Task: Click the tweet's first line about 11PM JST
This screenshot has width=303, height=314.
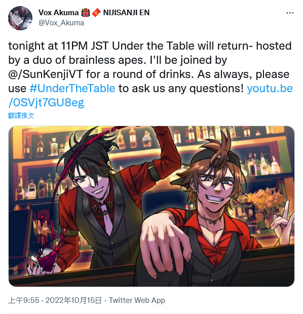Action: (149, 46)
